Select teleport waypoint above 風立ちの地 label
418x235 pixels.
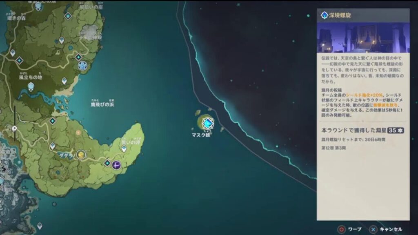click(x=19, y=60)
